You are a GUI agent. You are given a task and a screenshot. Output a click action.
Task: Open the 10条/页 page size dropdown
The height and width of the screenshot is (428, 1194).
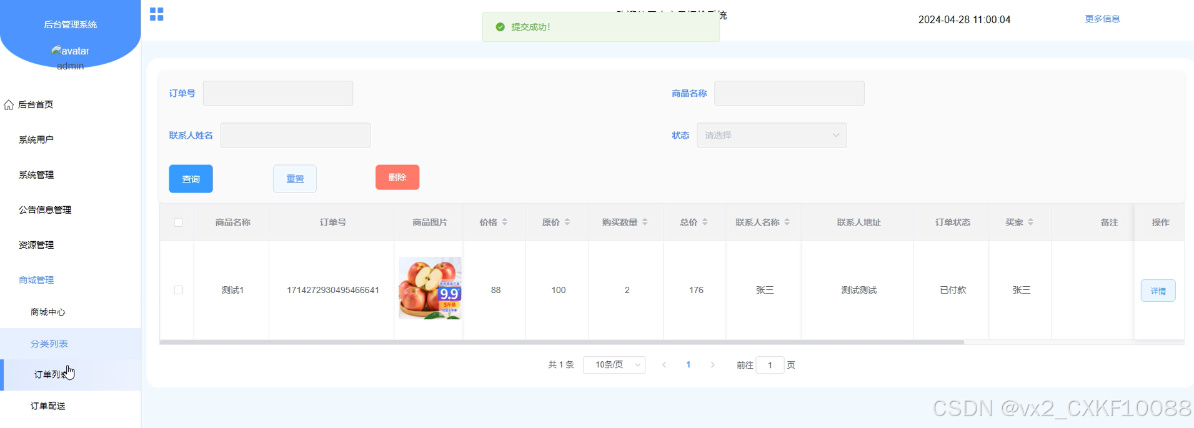(614, 365)
